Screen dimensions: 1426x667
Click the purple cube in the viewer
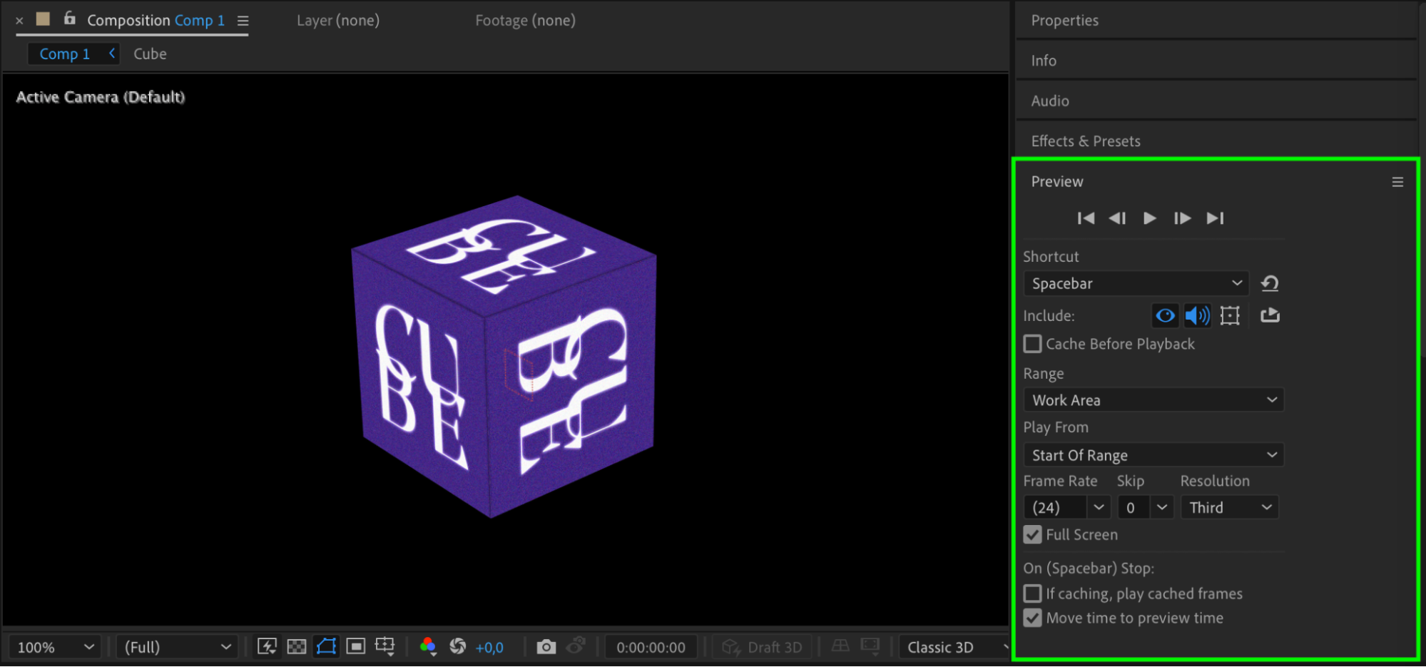[503, 357]
